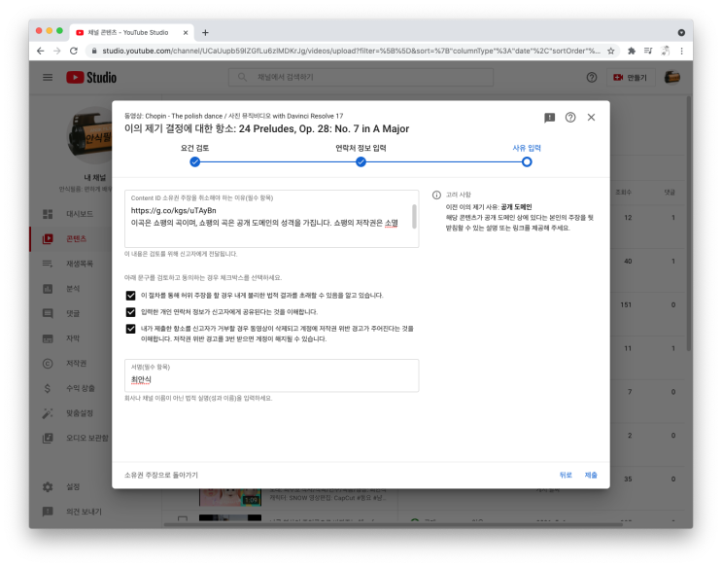Open the account avatar menu
This screenshot has width=722, height=567.
pos(672,77)
